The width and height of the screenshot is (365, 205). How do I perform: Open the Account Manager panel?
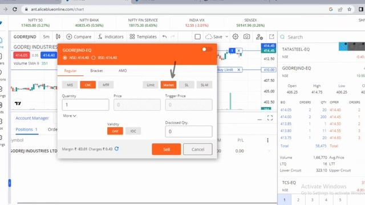click(x=32, y=118)
